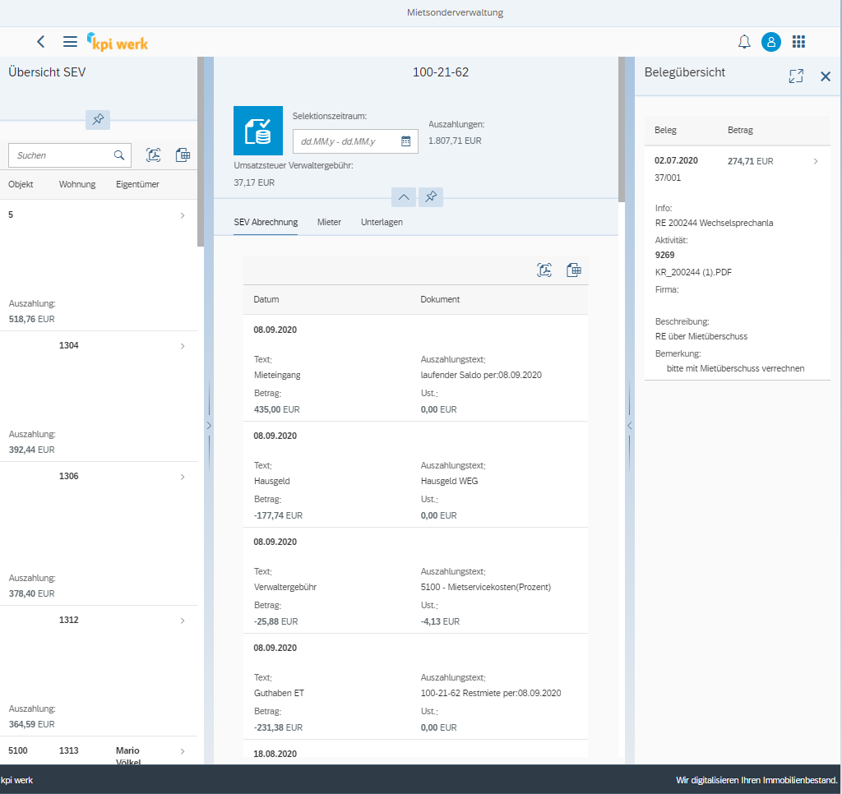Open object 5 row chevron
This screenshot has height=794, width=842.
[x=183, y=215]
